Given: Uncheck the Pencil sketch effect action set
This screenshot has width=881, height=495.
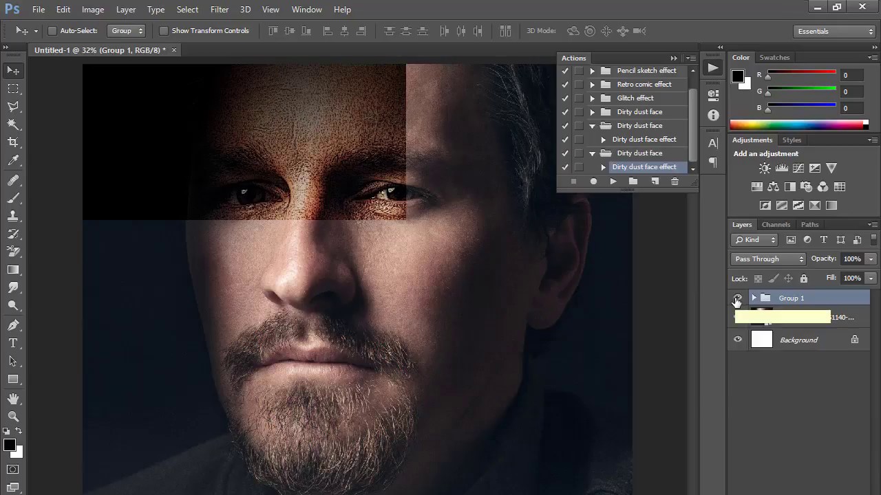Looking at the screenshot, I should (565, 71).
